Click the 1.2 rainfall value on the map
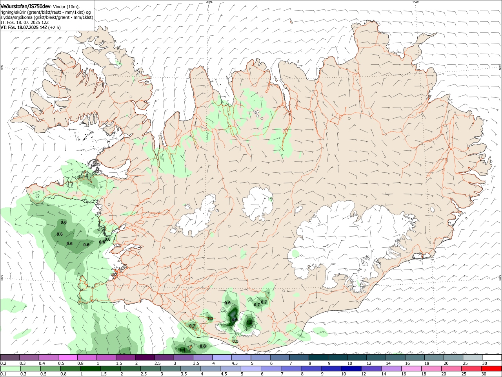This screenshot has height=377, width=502. coord(249,322)
